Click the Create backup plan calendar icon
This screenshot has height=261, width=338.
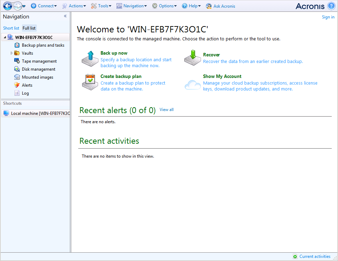(x=90, y=82)
